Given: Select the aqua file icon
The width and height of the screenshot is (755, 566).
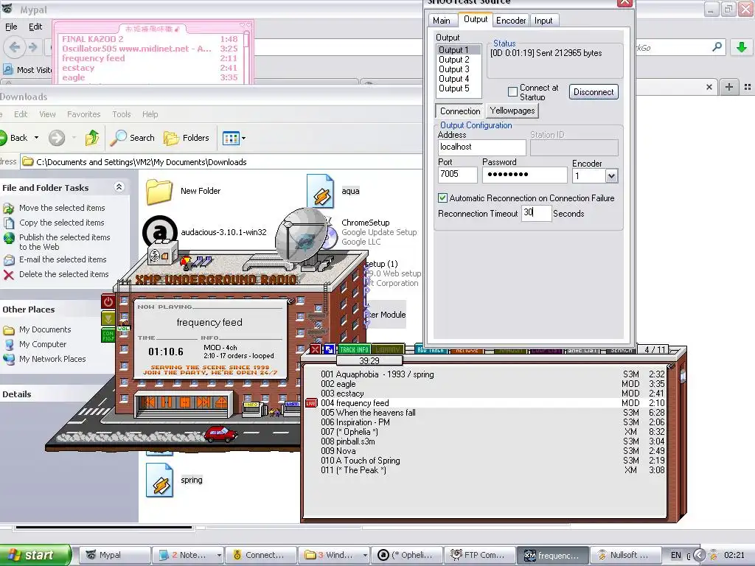Looking at the screenshot, I should pos(320,191).
